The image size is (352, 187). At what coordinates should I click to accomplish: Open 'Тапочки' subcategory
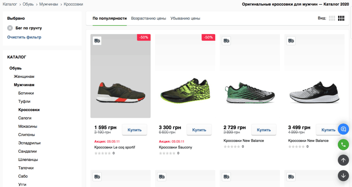(x=26, y=168)
